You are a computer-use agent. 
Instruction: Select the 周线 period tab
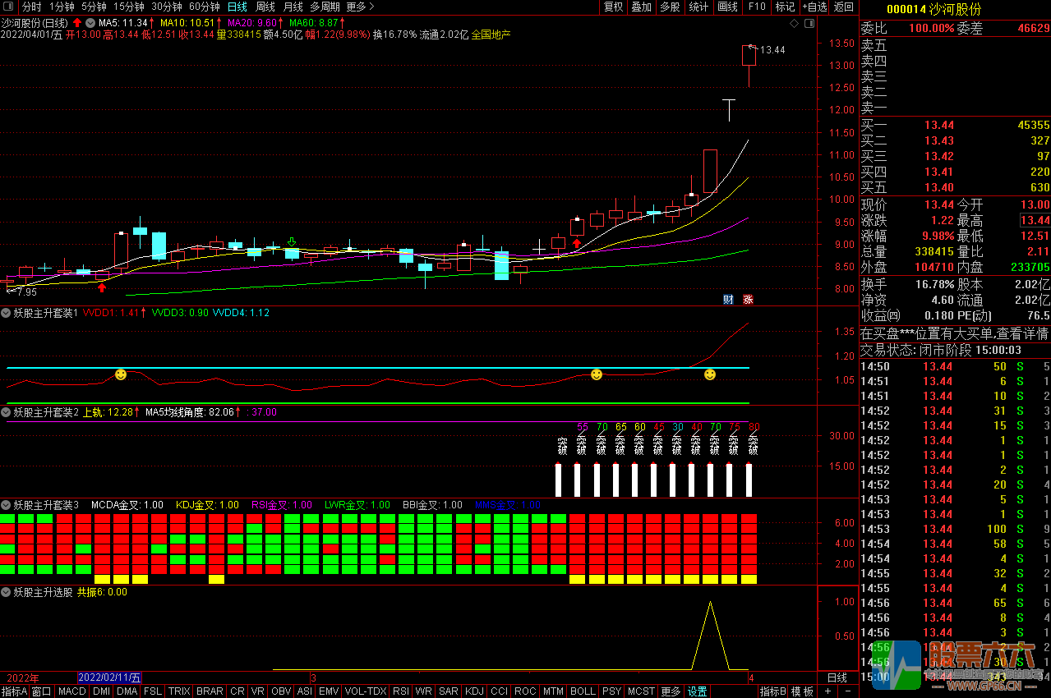pos(265,7)
